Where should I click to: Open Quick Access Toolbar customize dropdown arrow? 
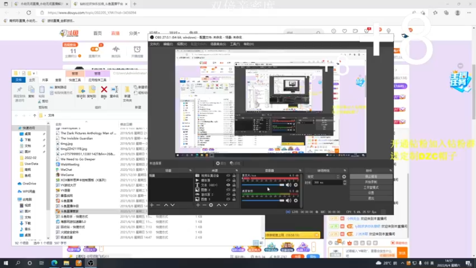(34, 73)
